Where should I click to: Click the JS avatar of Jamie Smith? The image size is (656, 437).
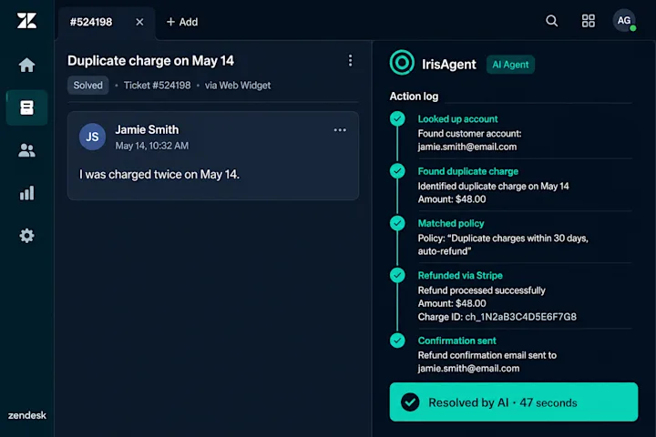[x=92, y=137]
